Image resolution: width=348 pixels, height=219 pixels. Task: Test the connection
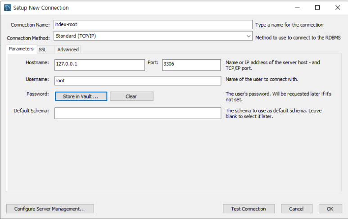249,209
